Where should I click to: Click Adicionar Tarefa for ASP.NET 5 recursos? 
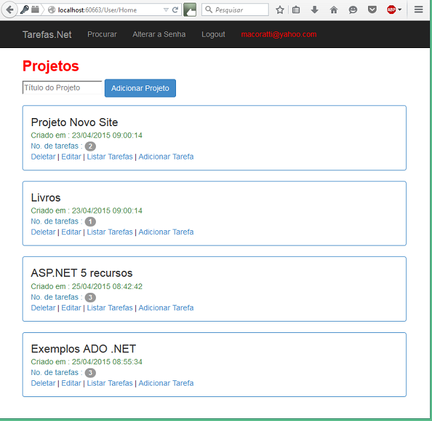click(x=166, y=308)
